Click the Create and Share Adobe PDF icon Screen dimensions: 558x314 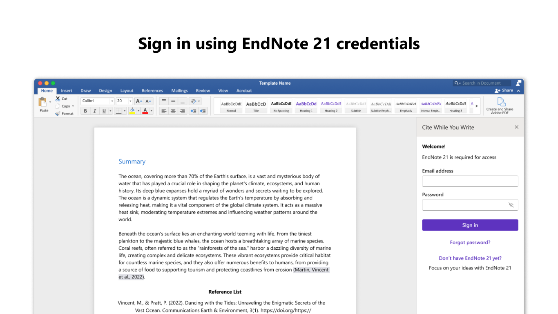pyautogui.click(x=501, y=101)
